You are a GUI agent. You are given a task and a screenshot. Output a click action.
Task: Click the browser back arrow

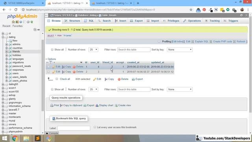pos(4,9)
